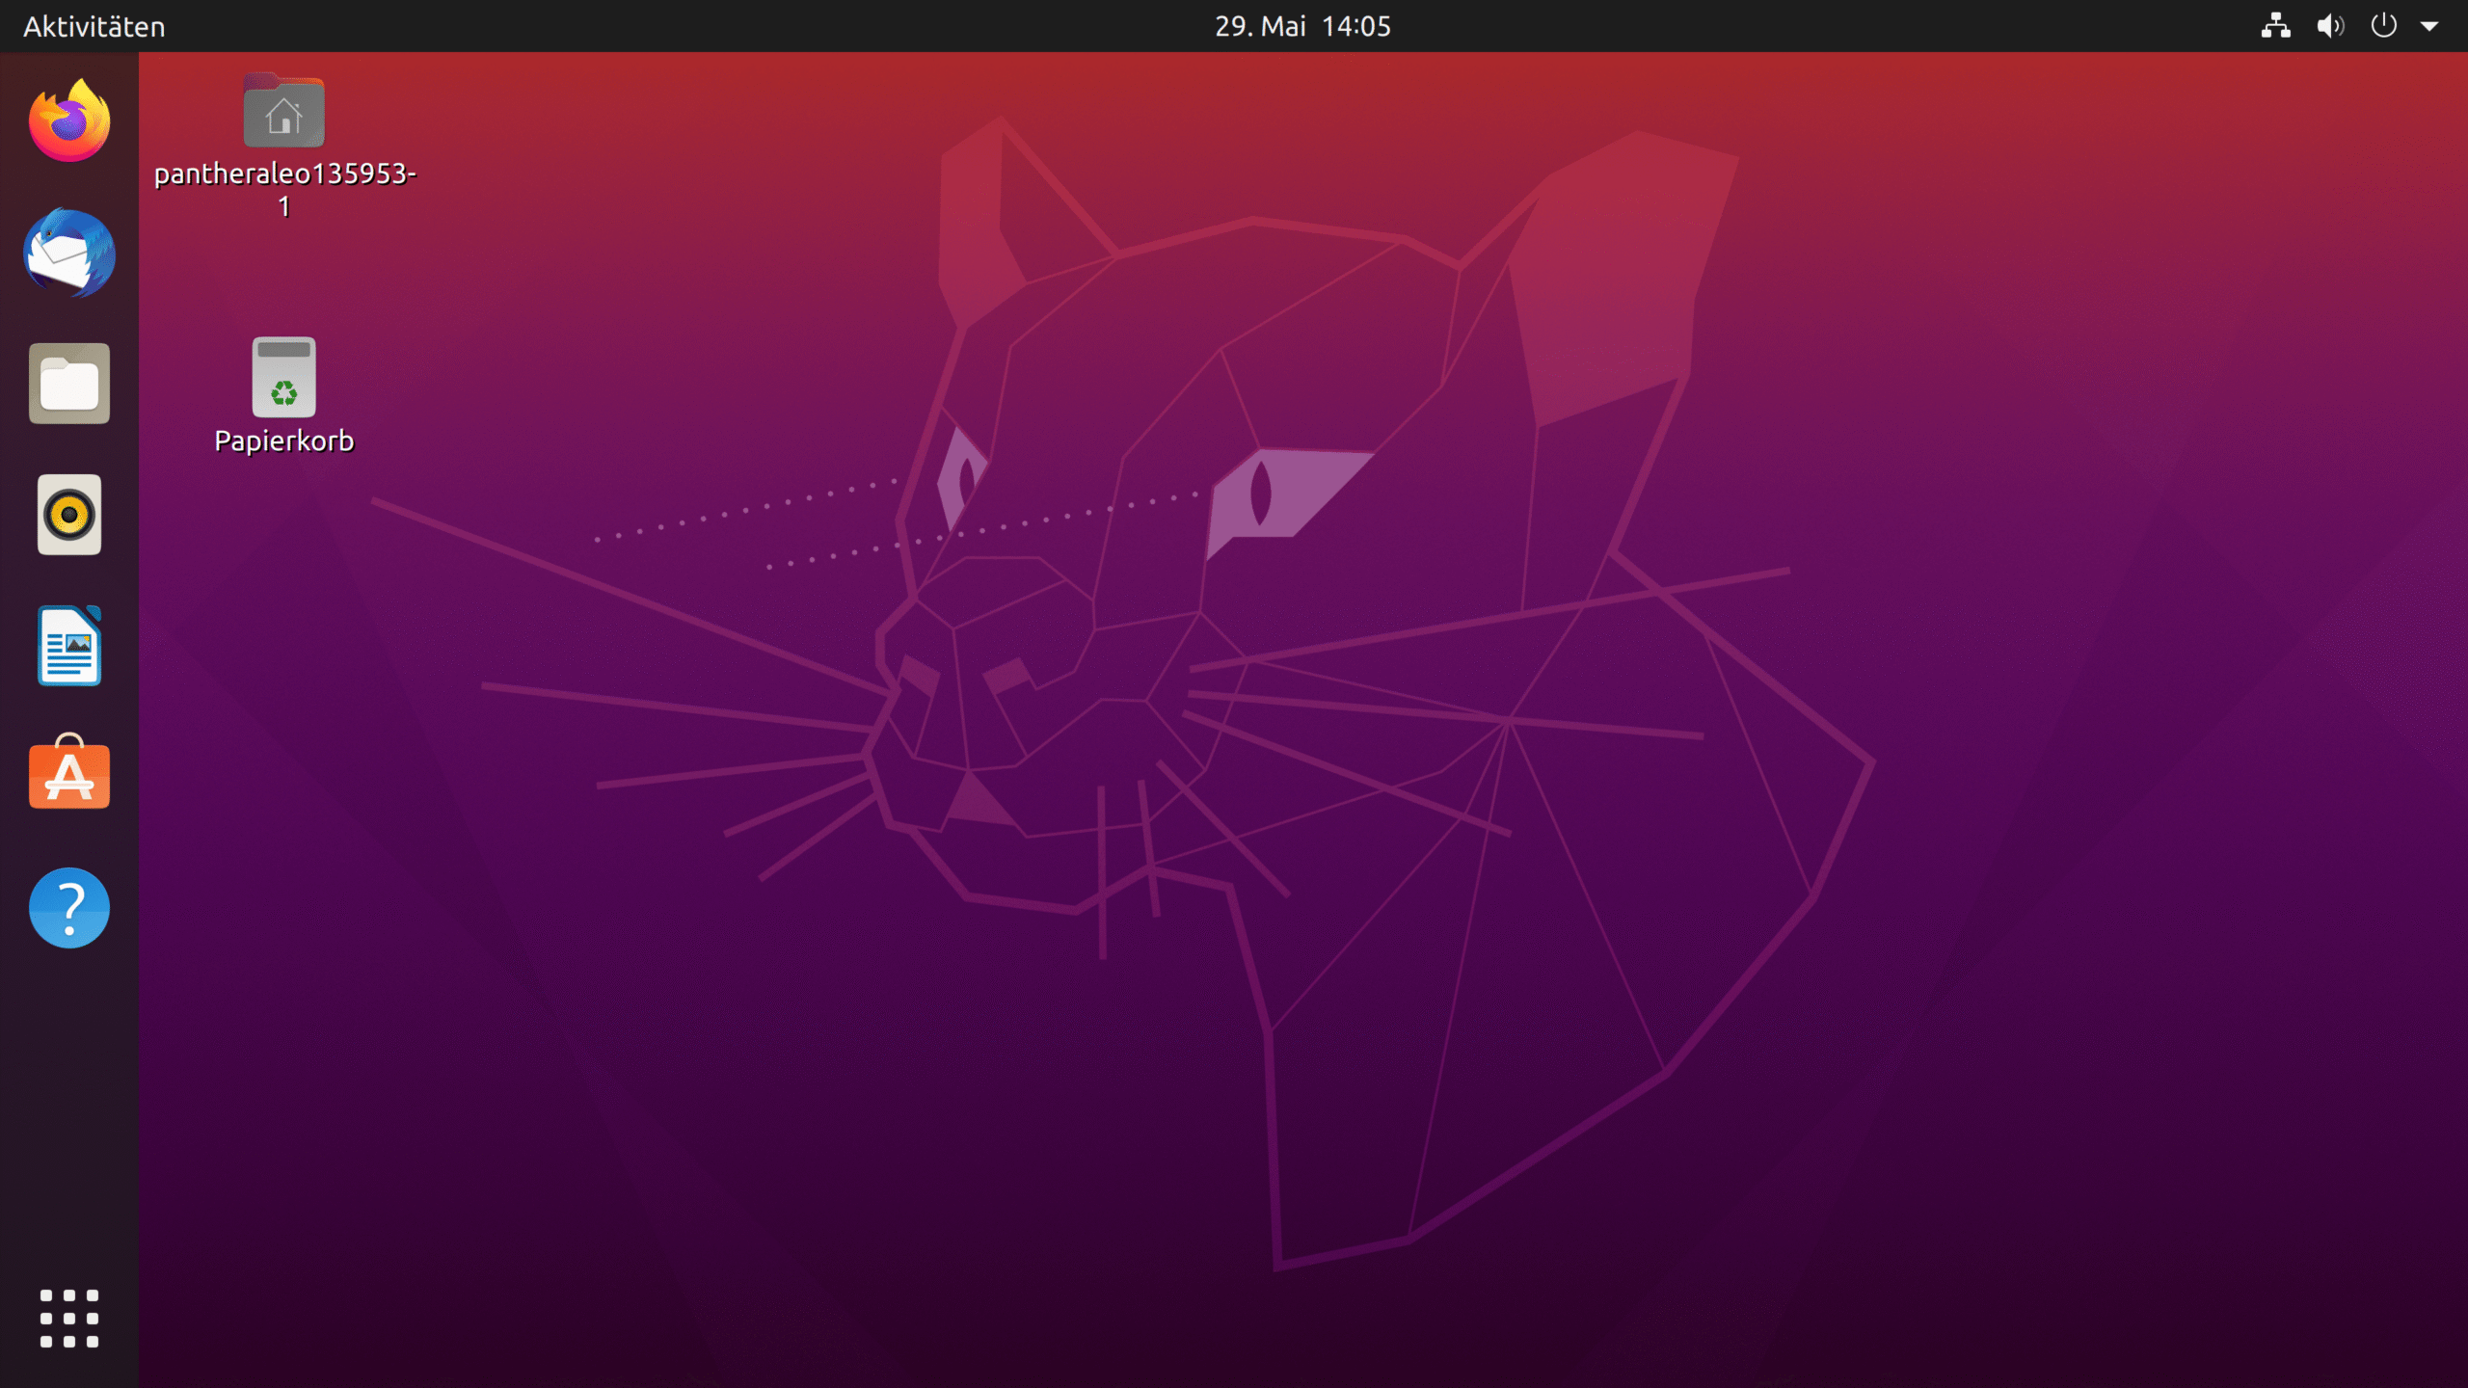
Task: Show all applications grid
Action: 69,1318
